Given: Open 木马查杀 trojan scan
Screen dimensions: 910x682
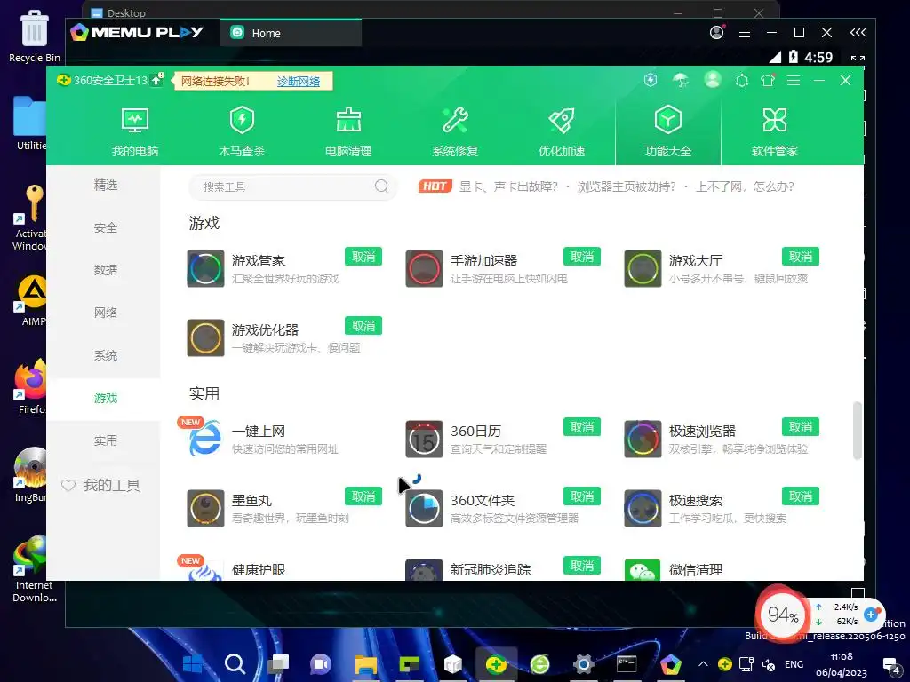Looking at the screenshot, I should 242,132.
